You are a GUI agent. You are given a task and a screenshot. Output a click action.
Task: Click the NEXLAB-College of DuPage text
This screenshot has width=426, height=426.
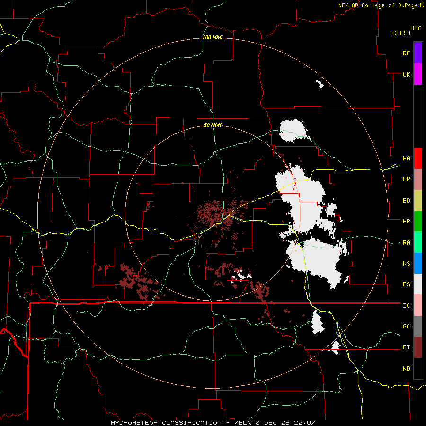click(x=378, y=5)
